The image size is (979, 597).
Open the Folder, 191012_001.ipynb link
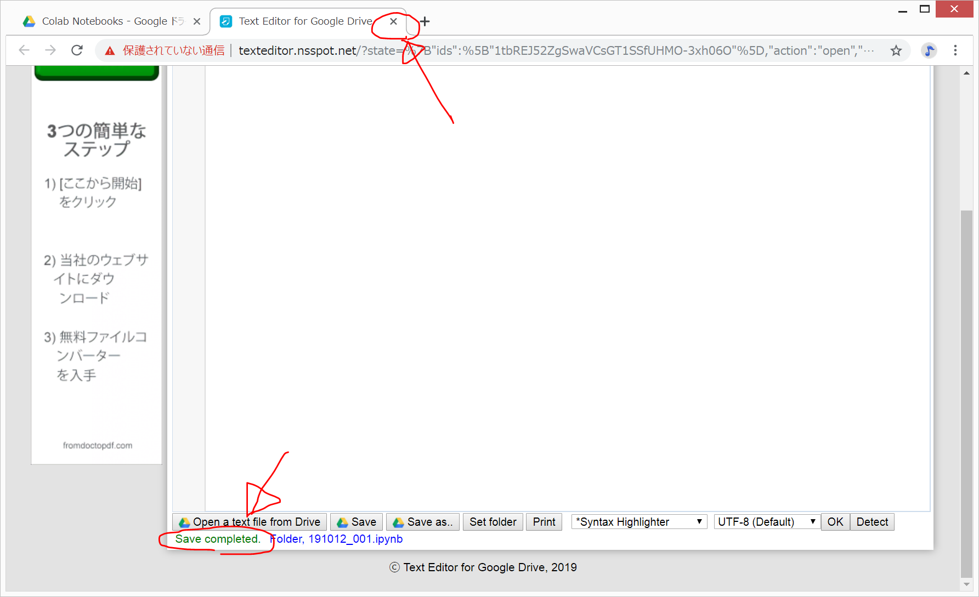(337, 539)
